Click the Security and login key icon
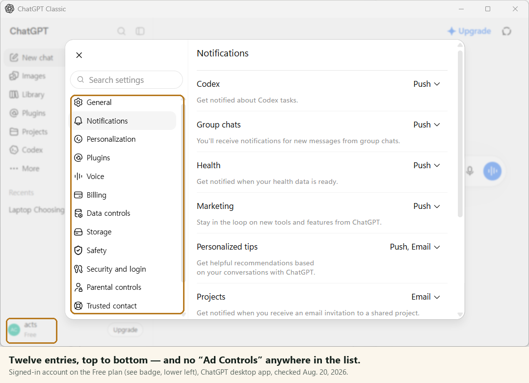Screen dimensions: 529x383 click(x=79, y=269)
